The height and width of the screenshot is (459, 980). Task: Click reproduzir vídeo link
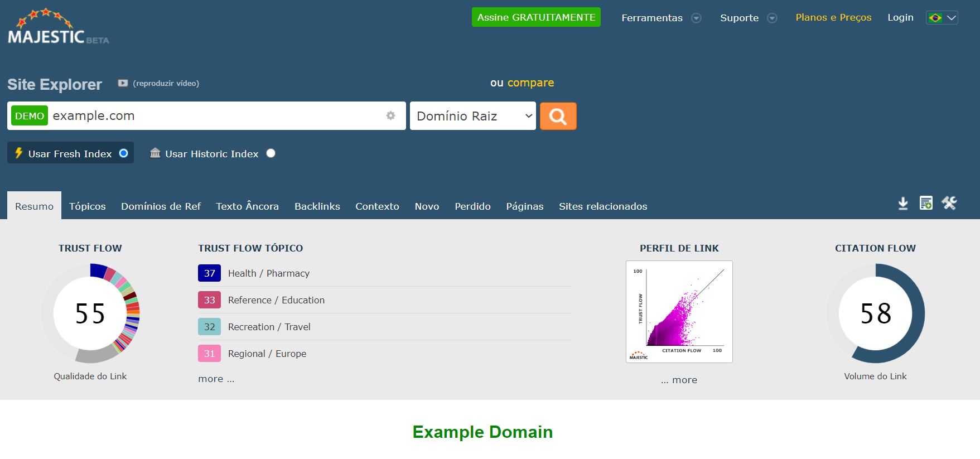pos(166,83)
